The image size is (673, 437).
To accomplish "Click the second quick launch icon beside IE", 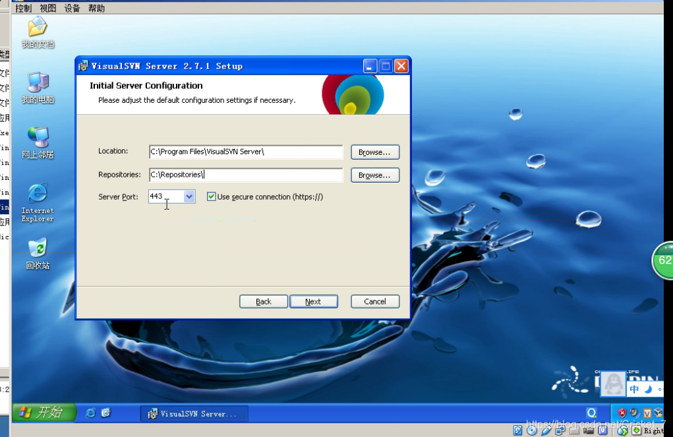I will (x=106, y=413).
